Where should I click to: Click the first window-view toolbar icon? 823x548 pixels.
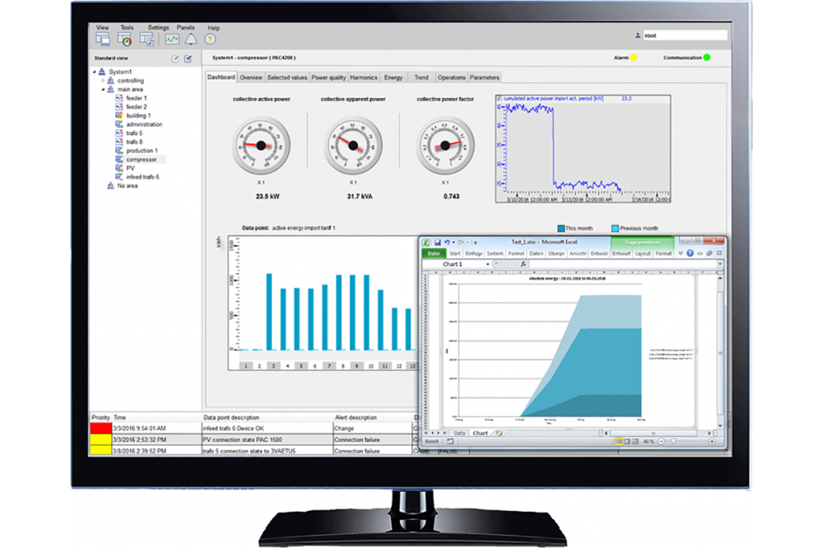(x=103, y=39)
